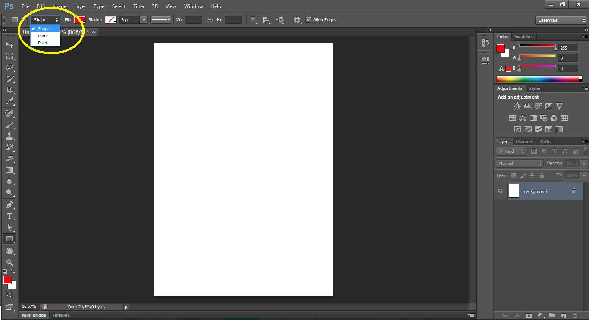Add a Curves adjustment
This screenshot has height=320, width=589.
pos(538,106)
